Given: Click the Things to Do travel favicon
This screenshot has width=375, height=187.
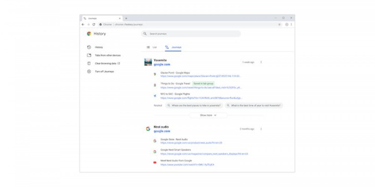Looking at the screenshot, I should coord(155,85).
